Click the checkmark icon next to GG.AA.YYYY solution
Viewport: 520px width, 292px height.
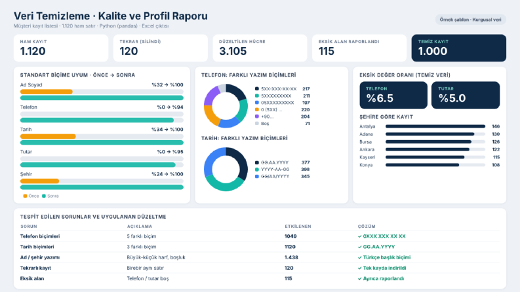click(360, 247)
